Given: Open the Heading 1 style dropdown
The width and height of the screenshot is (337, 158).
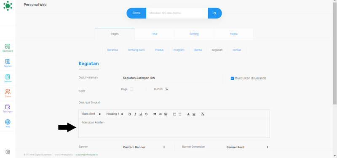Looking at the screenshot, I should (115, 114).
